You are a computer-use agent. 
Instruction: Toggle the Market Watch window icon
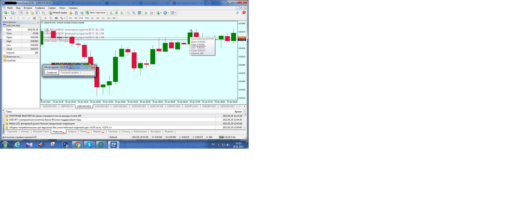pyautogui.click(x=21, y=13)
